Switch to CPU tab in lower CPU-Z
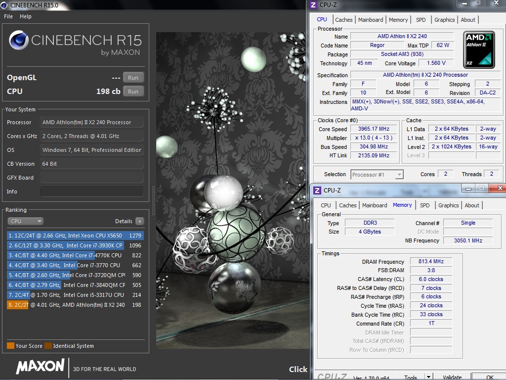This screenshot has width=506, height=380. click(x=326, y=205)
